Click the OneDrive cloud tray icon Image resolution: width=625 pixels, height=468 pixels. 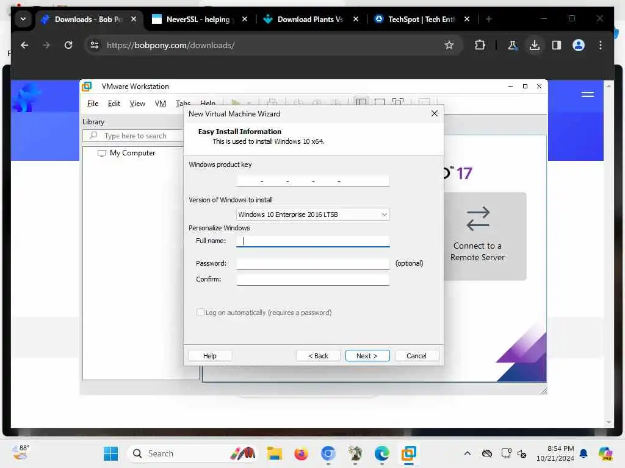click(x=486, y=453)
